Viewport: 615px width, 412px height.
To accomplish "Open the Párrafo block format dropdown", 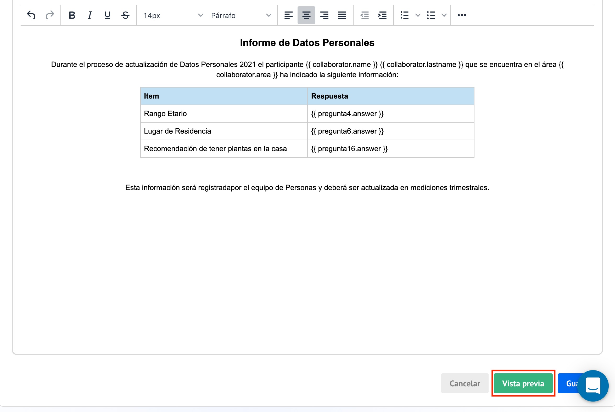I will pos(241,15).
